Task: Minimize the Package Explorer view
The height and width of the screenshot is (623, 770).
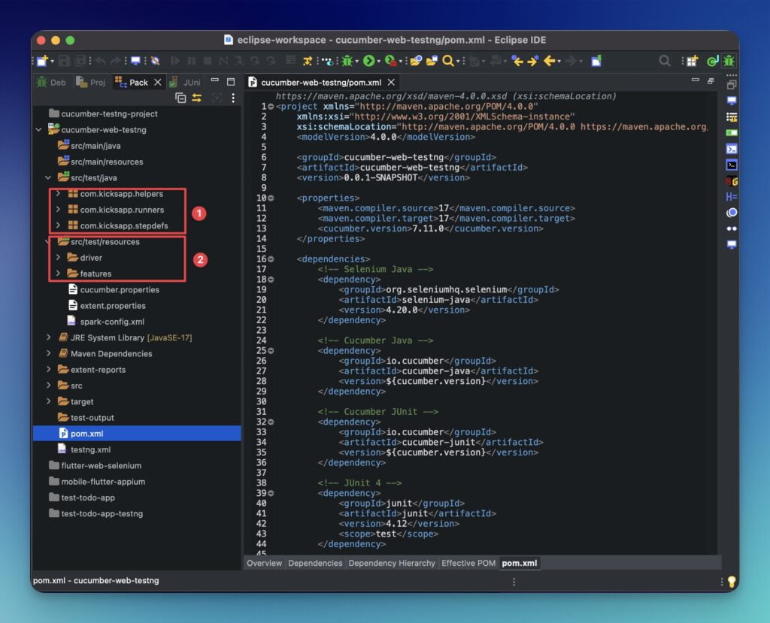Action: tap(214, 80)
